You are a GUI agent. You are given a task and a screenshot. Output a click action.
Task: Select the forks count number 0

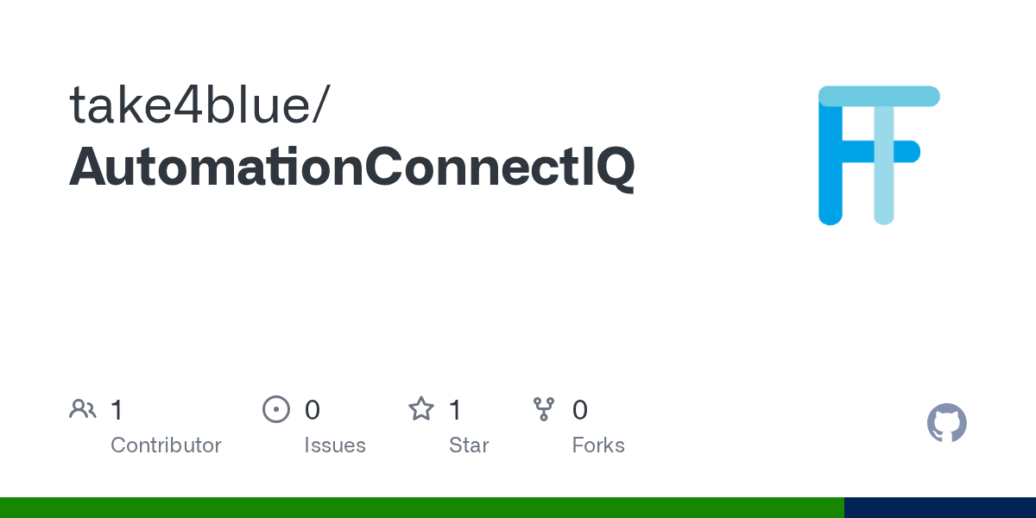[x=580, y=410]
